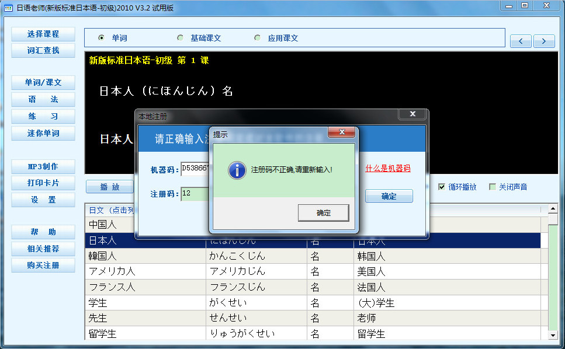565x349 pixels.
Task: Click the blue info icon in 提示 dialog
Action: tap(237, 170)
